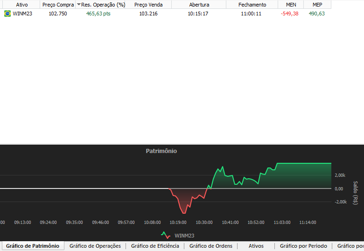Image resolution: width=364 pixels, height=251 pixels.
Task: Click the 0,00 axis label
Action: point(339,189)
